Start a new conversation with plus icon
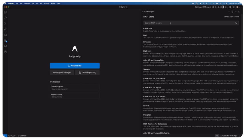This screenshot has height=139, width=247. 229,12
